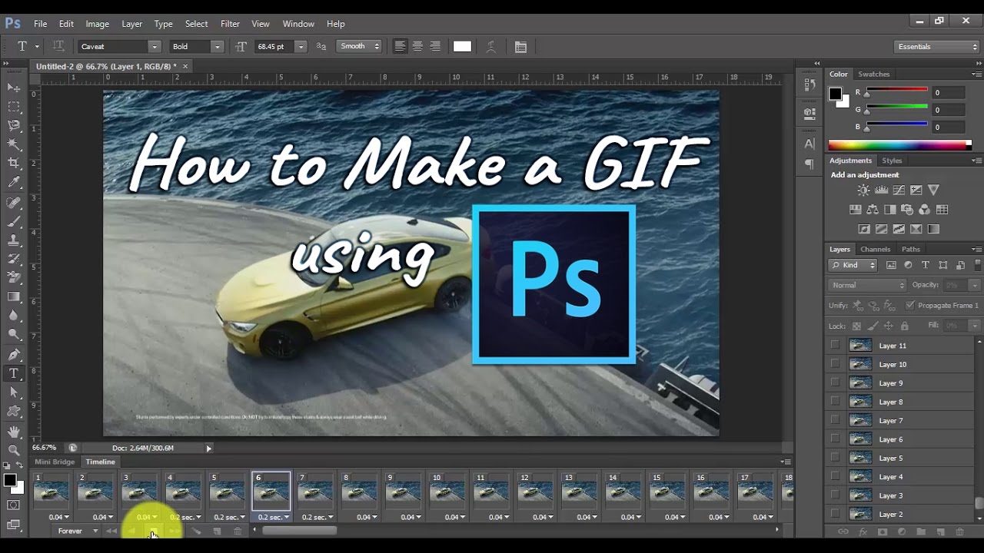Delete the selected timeline frame
Viewport: 984px width, 553px height.
(x=238, y=531)
